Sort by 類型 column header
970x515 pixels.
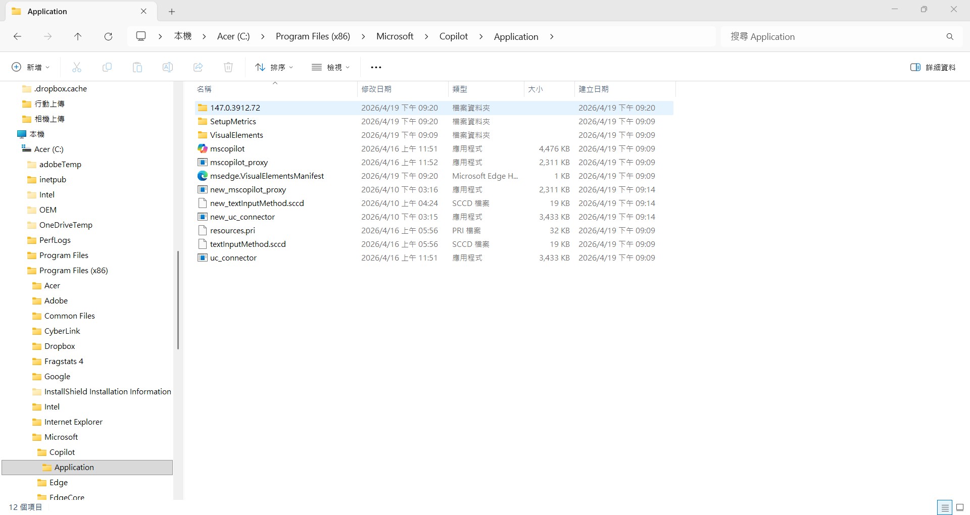coord(486,89)
